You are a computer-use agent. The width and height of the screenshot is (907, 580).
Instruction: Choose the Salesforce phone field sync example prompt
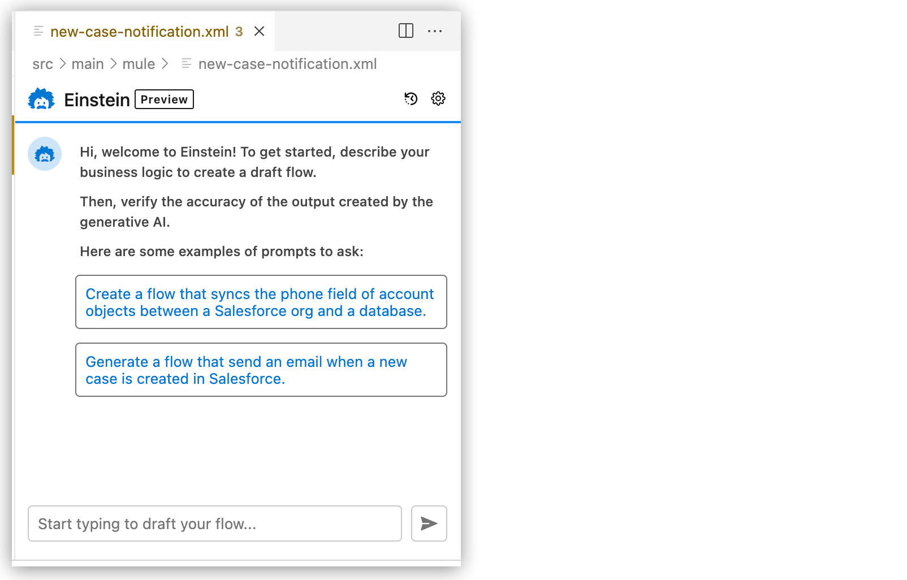261,302
